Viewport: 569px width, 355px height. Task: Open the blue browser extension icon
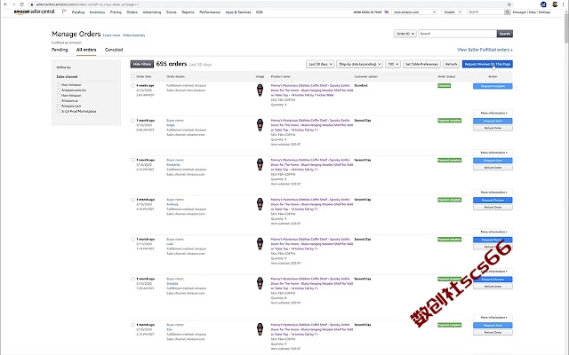click(543, 4)
